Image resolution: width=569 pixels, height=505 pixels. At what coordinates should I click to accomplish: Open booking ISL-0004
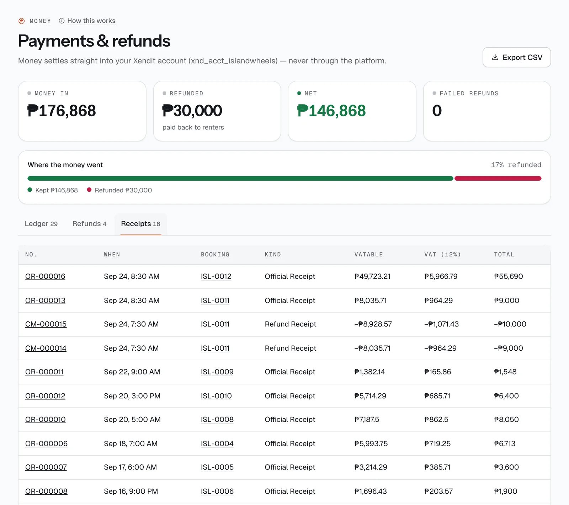tap(217, 443)
